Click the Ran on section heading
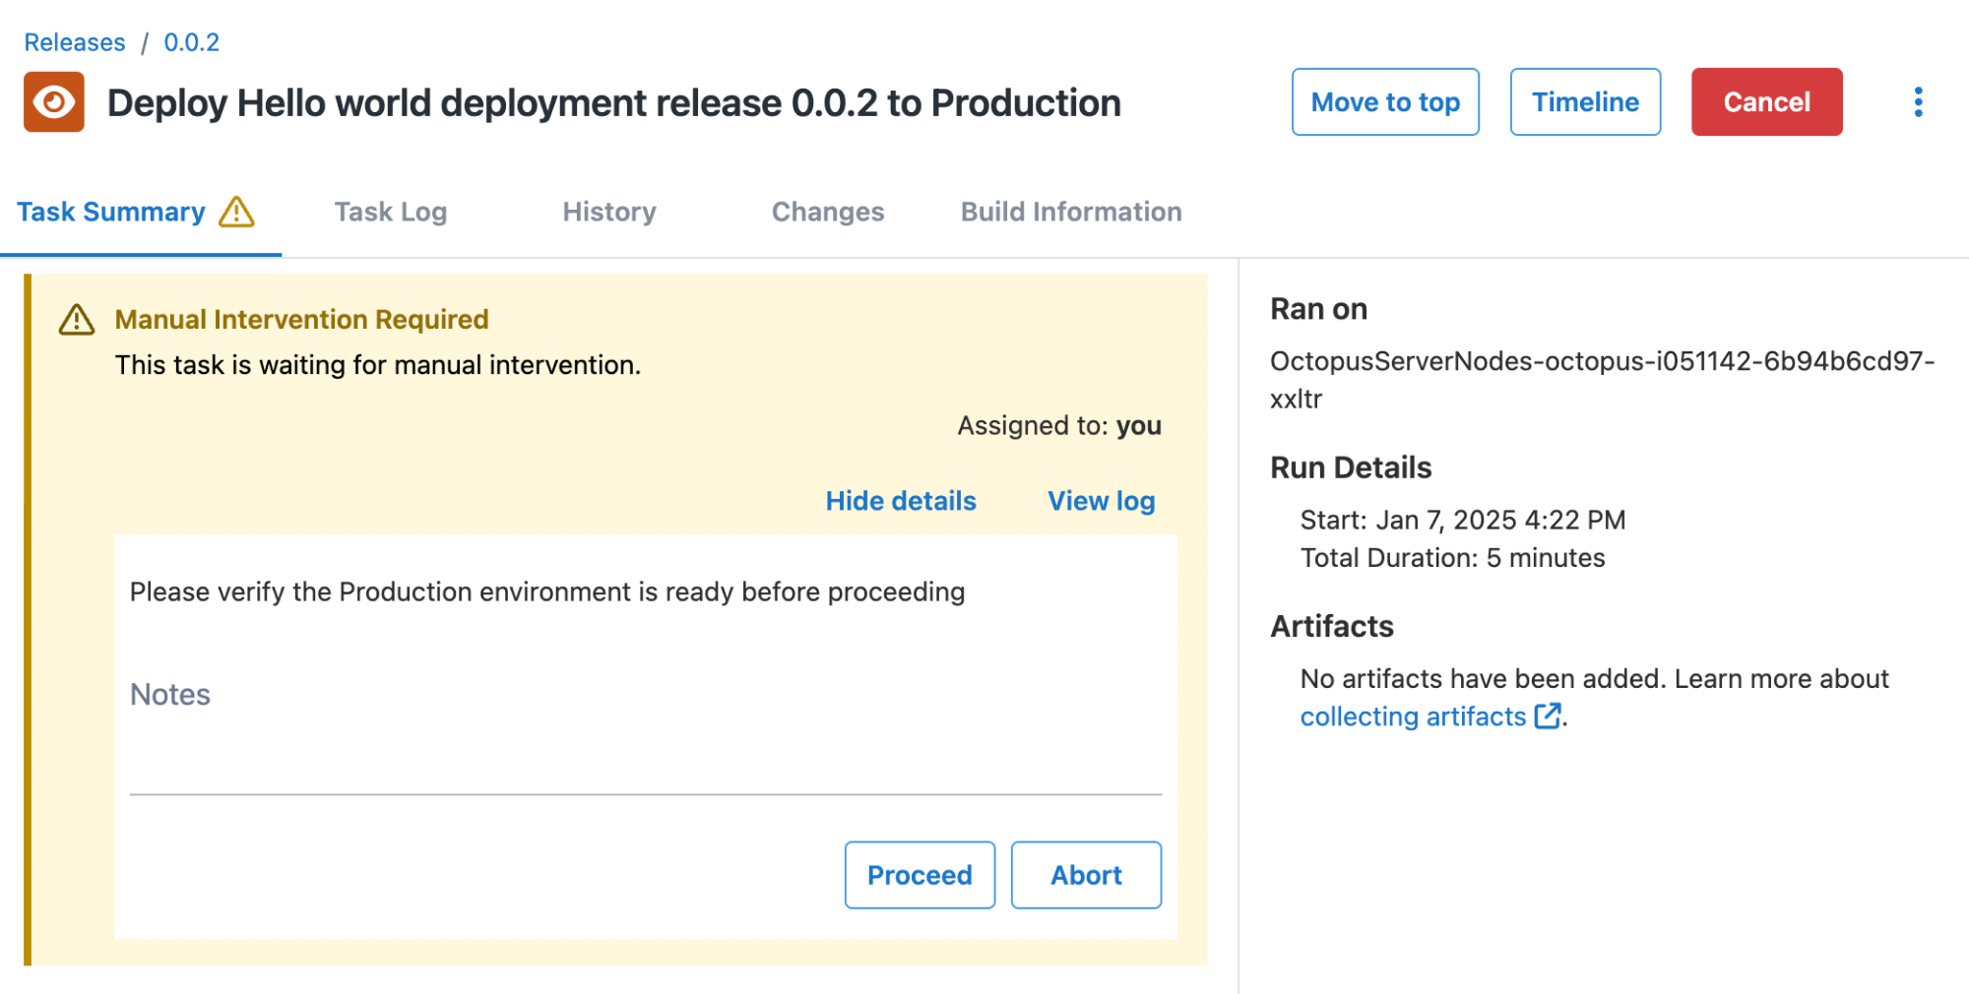The height and width of the screenshot is (994, 1969). (x=1318, y=309)
